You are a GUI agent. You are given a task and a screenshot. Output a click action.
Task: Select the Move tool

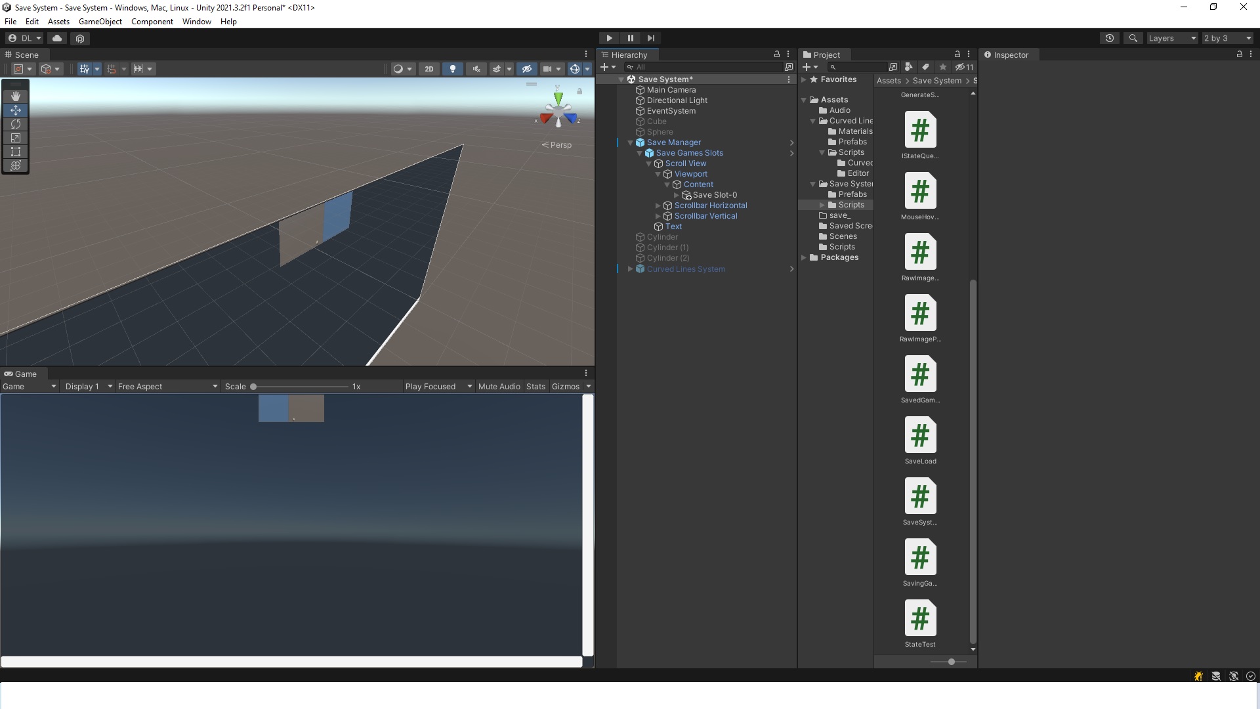coord(16,110)
